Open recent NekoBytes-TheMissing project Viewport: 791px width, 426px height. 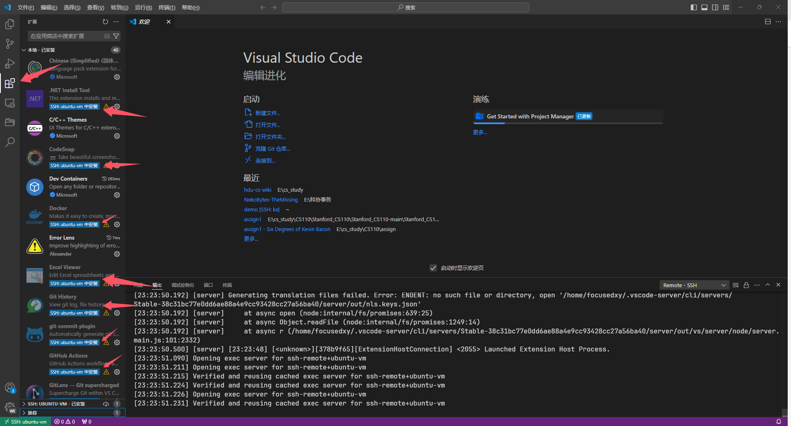tap(271, 199)
